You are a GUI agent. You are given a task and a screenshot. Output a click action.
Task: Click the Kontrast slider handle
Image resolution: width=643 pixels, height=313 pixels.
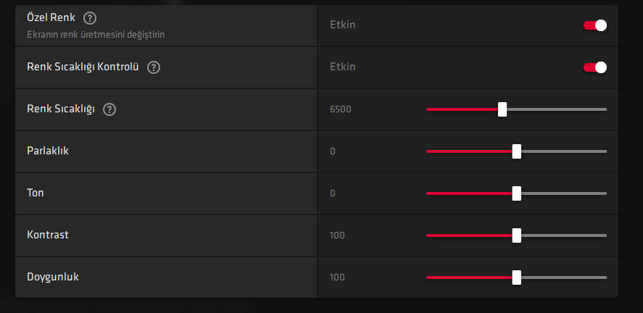517,235
